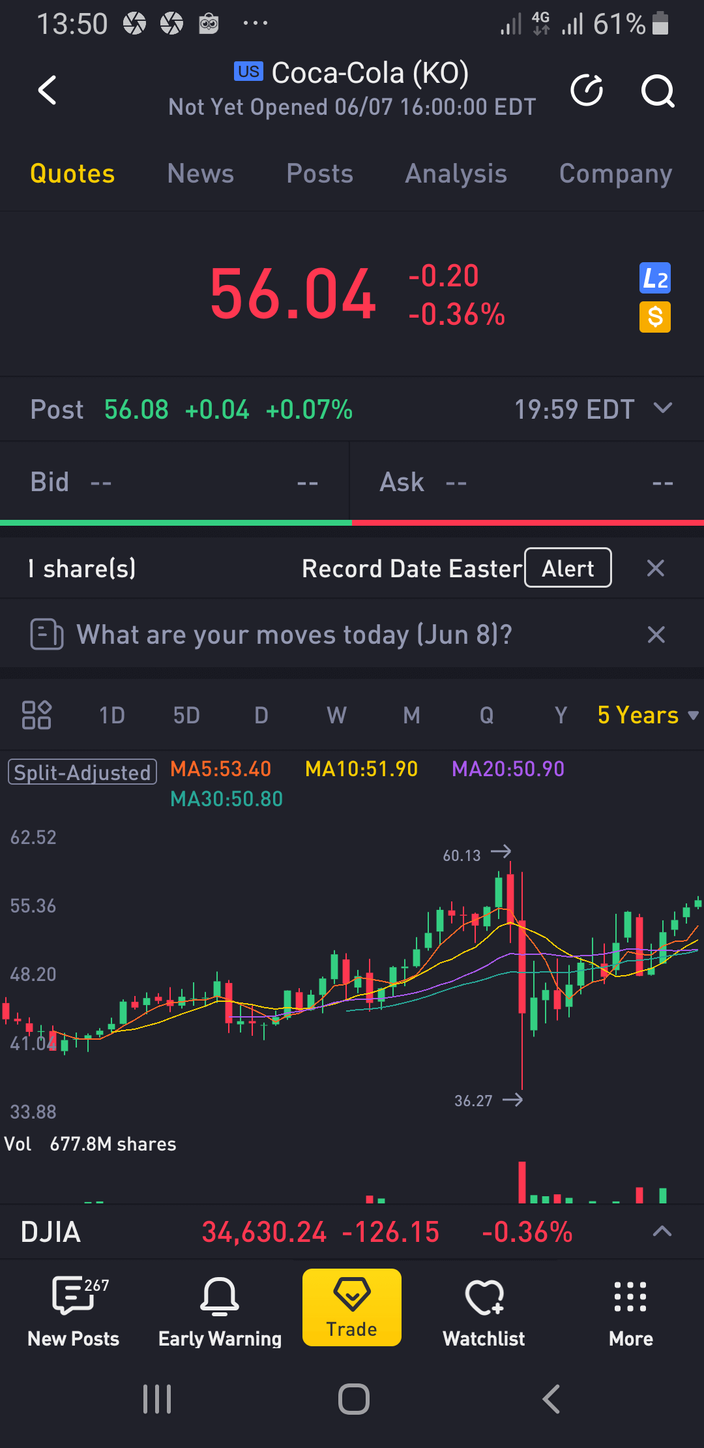Viewport: 704px width, 1448px height.
Task: Tap the Post 56.08 price
Action: pyautogui.click(x=136, y=410)
